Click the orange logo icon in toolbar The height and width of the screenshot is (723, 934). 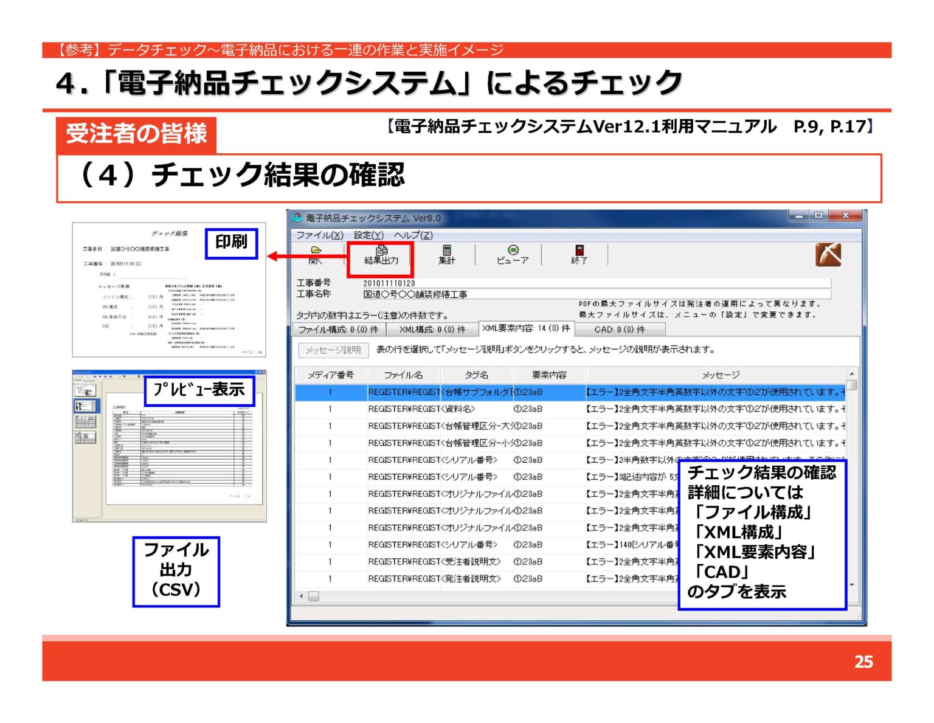[828, 255]
